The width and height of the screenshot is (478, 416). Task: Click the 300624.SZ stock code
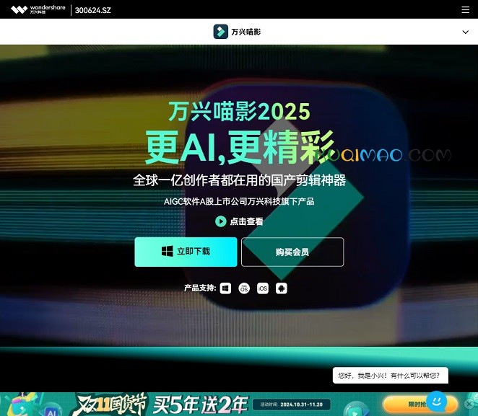click(93, 10)
